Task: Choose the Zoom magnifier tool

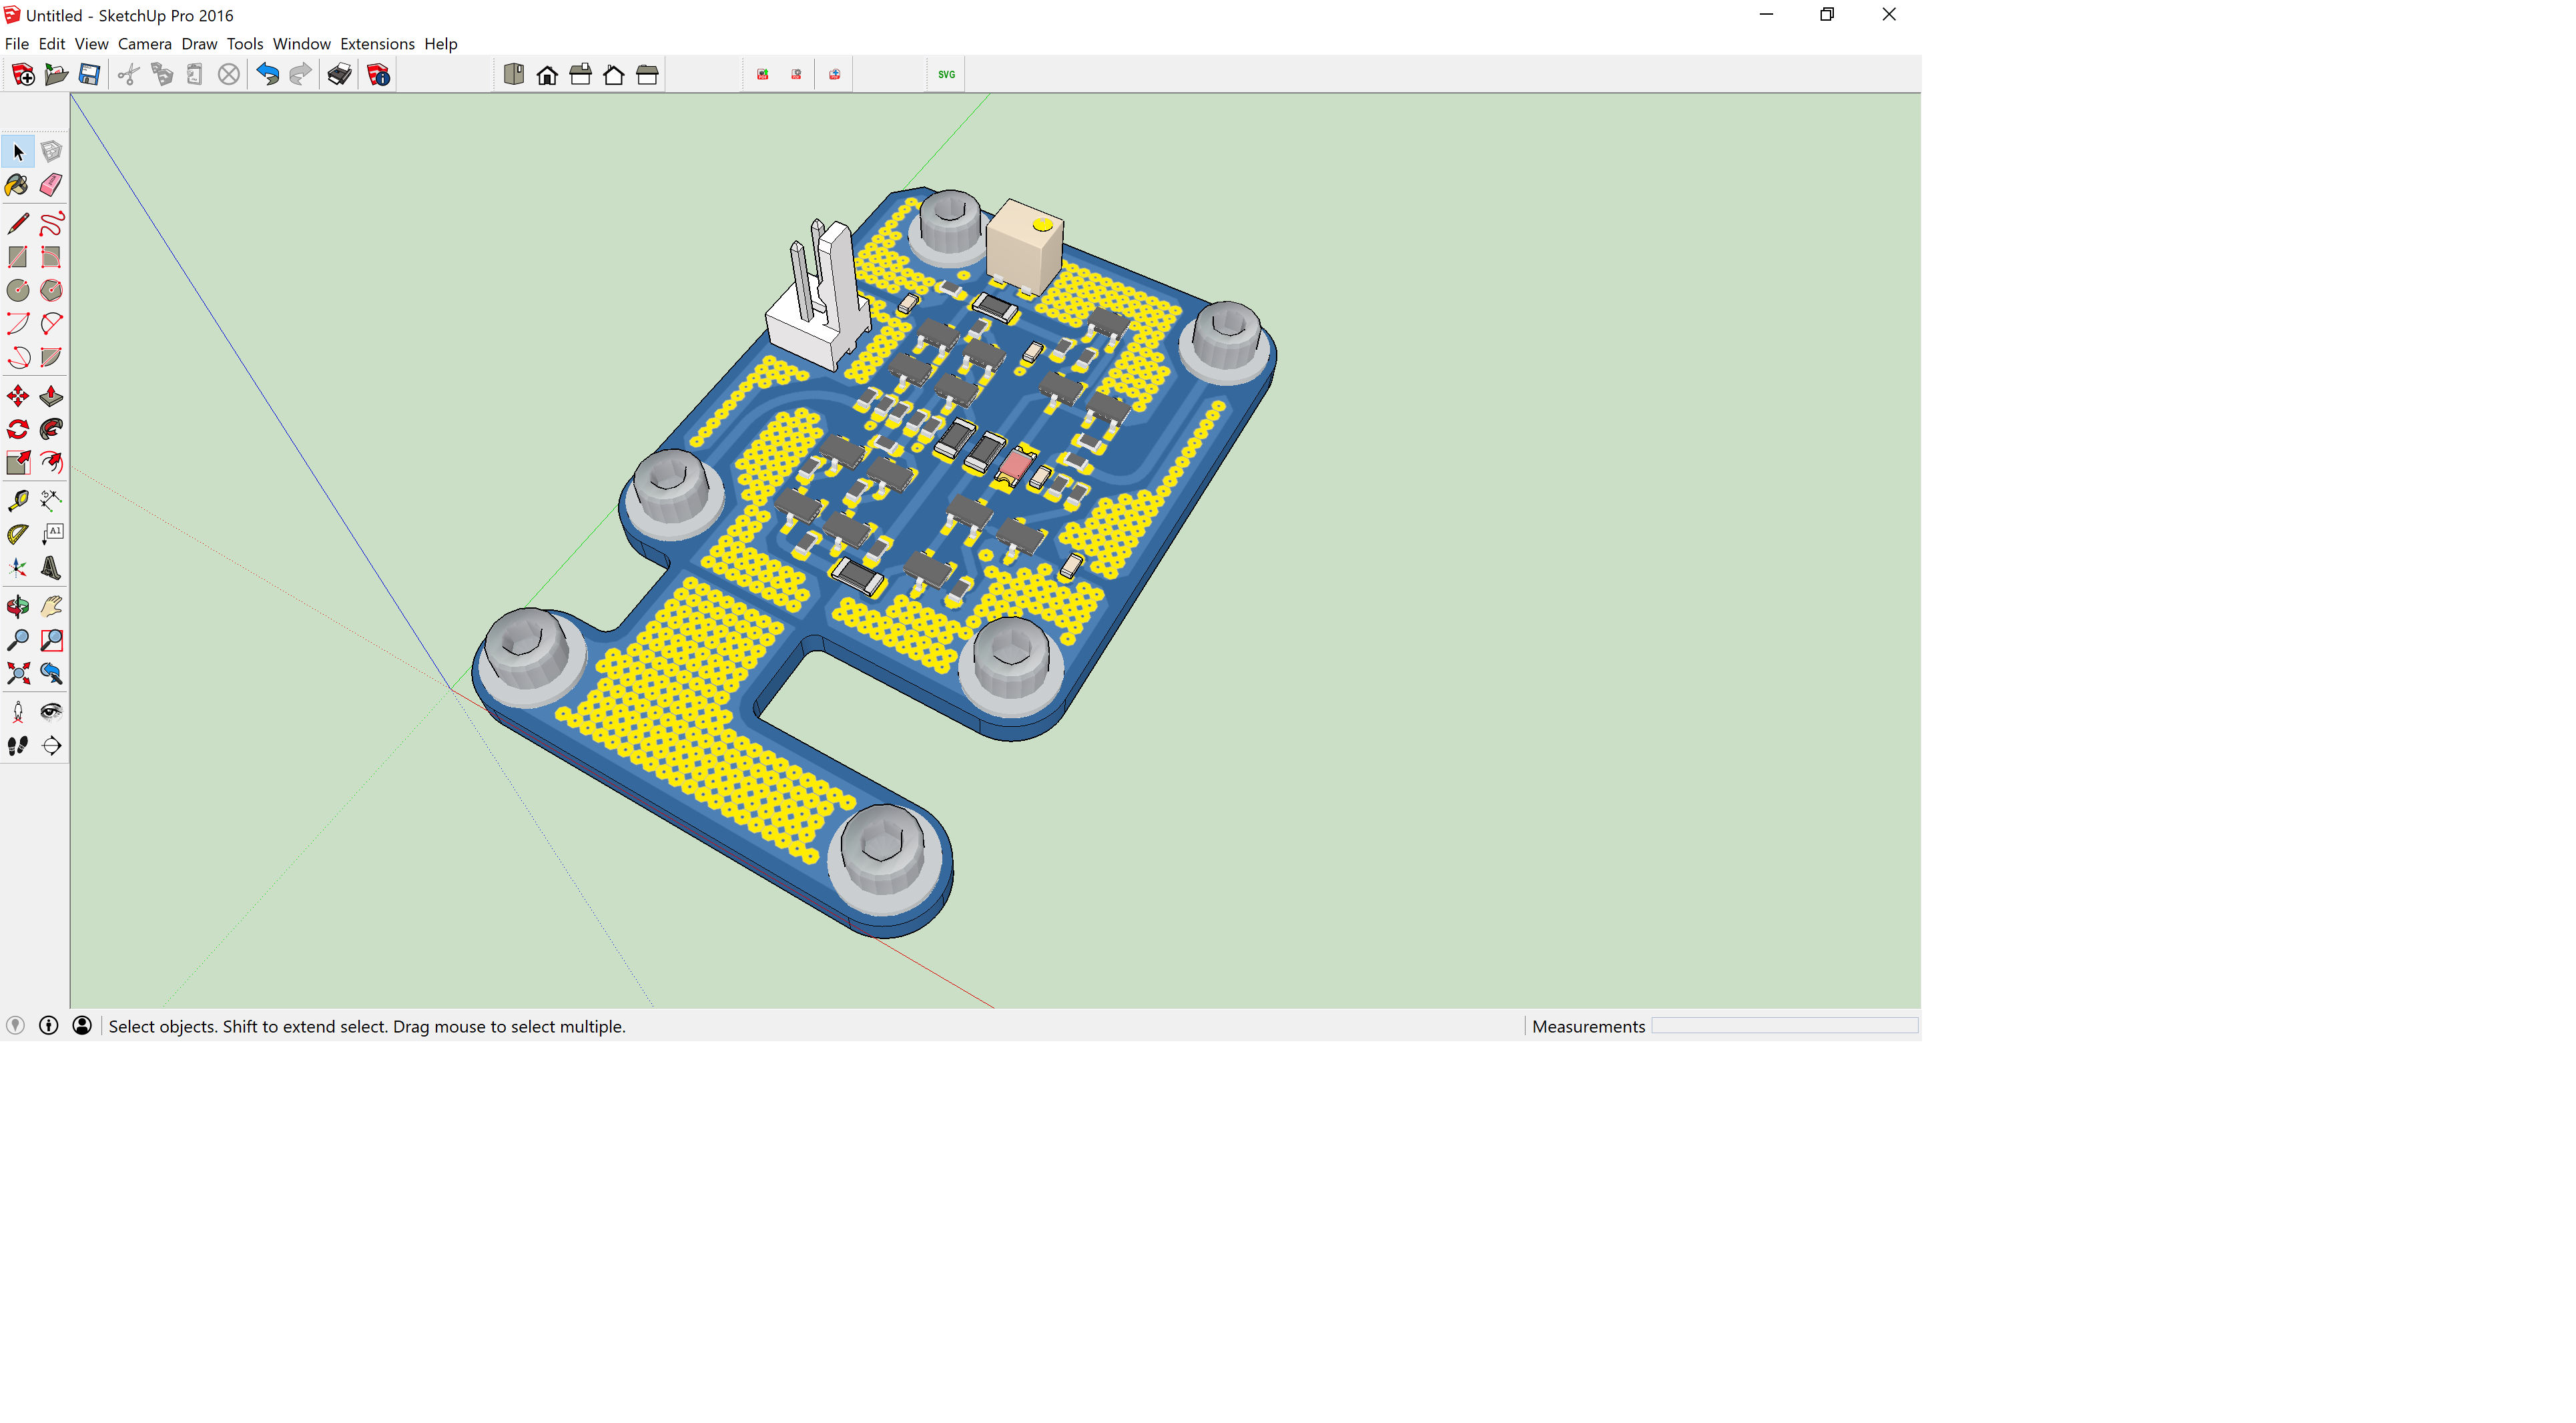Action: pos(18,640)
